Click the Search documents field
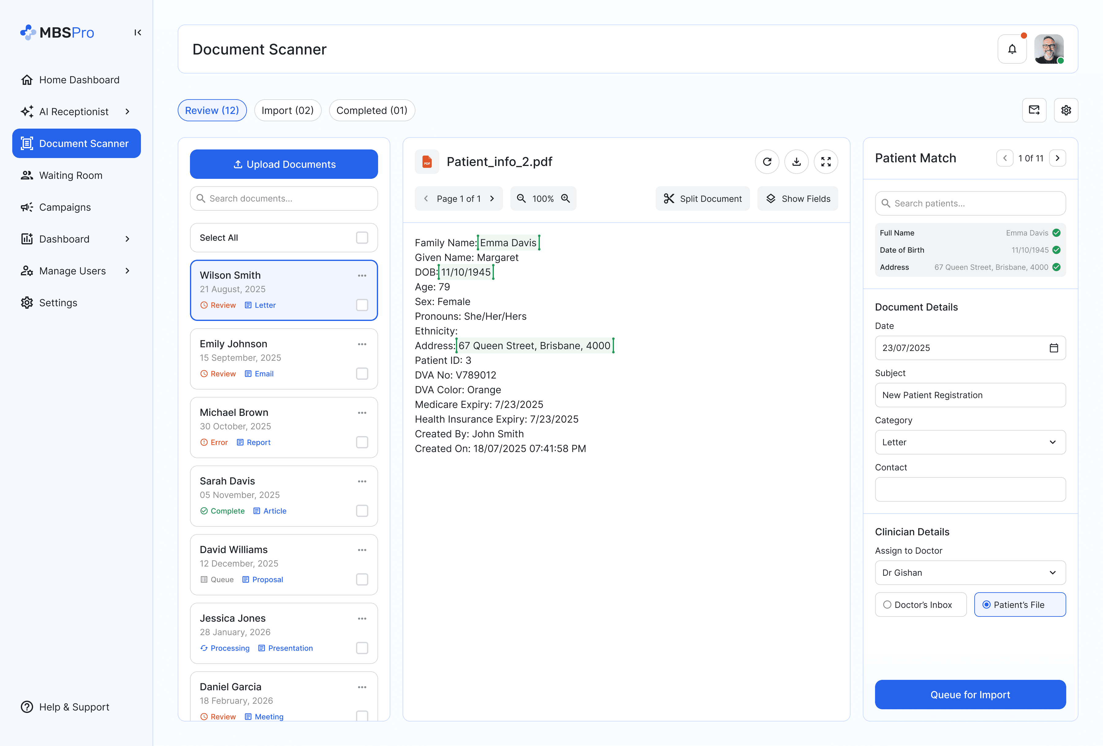 (x=283, y=198)
